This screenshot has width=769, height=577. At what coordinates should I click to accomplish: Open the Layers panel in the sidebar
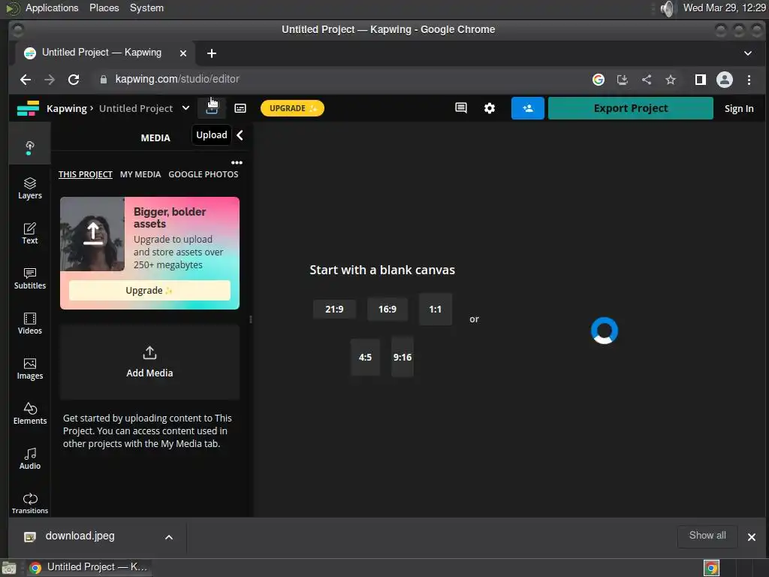pos(30,189)
